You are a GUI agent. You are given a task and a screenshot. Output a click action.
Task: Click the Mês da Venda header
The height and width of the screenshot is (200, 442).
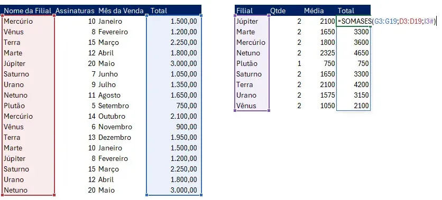pyautogui.click(x=121, y=11)
